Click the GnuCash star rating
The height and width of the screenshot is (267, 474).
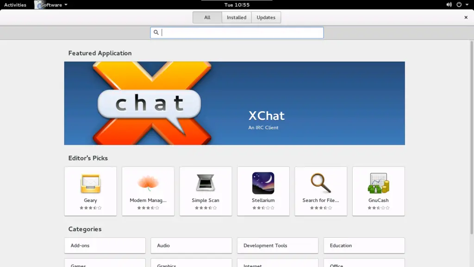click(379, 208)
